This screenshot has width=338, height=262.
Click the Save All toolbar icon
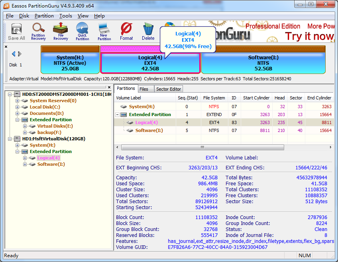point(16,31)
